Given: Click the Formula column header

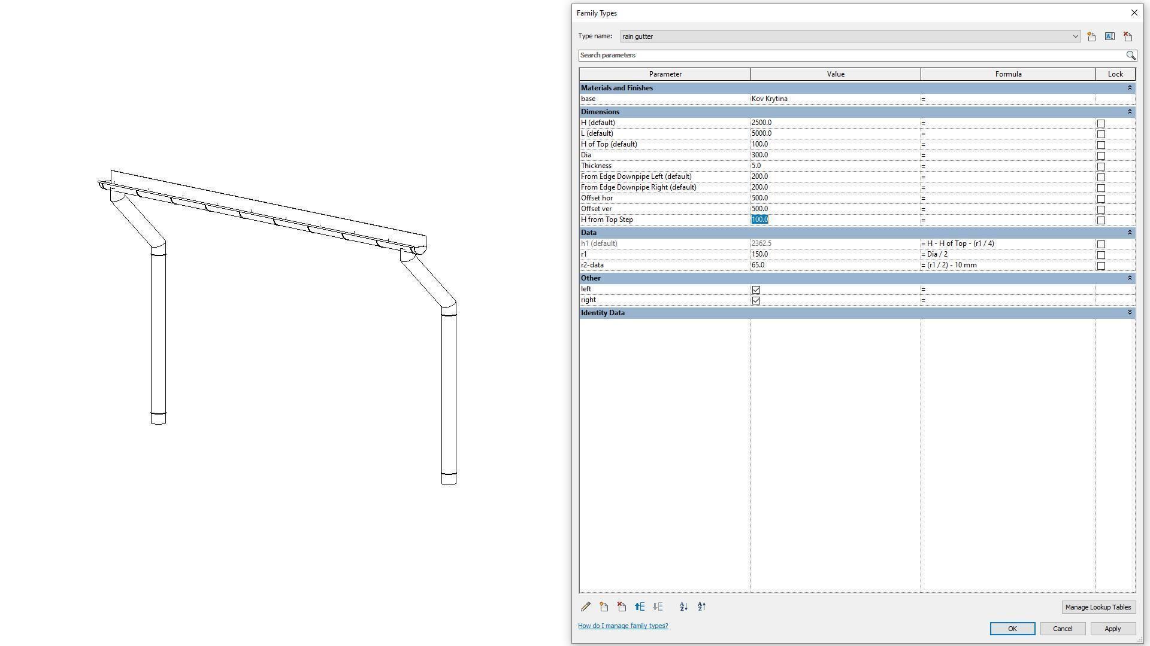Looking at the screenshot, I should click(x=1008, y=74).
